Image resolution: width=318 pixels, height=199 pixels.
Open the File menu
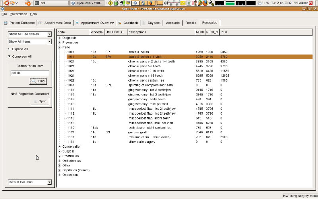[4, 14]
